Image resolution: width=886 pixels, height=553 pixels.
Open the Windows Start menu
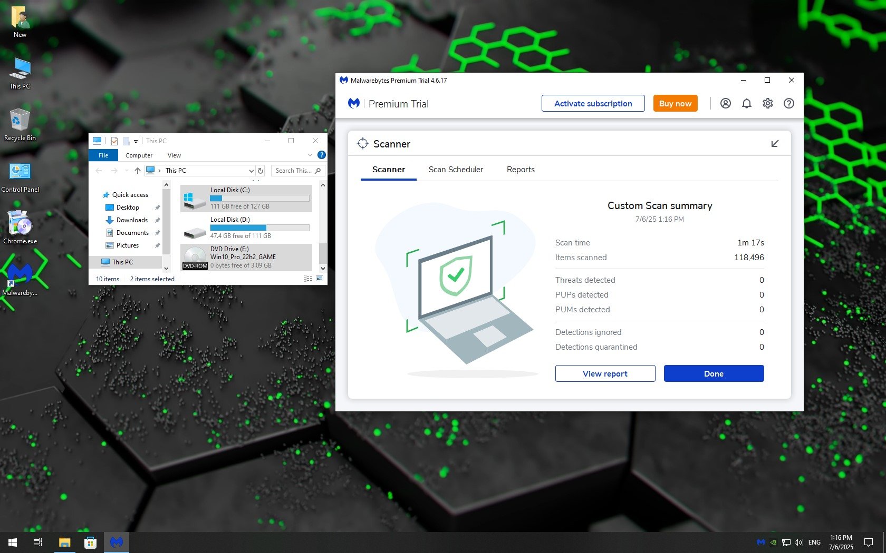pos(13,542)
